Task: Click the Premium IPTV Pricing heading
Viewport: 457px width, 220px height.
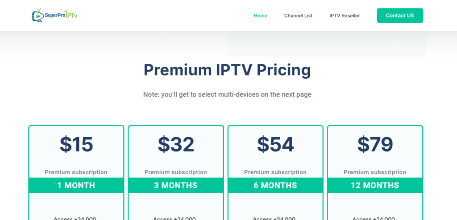Action: 227,70
